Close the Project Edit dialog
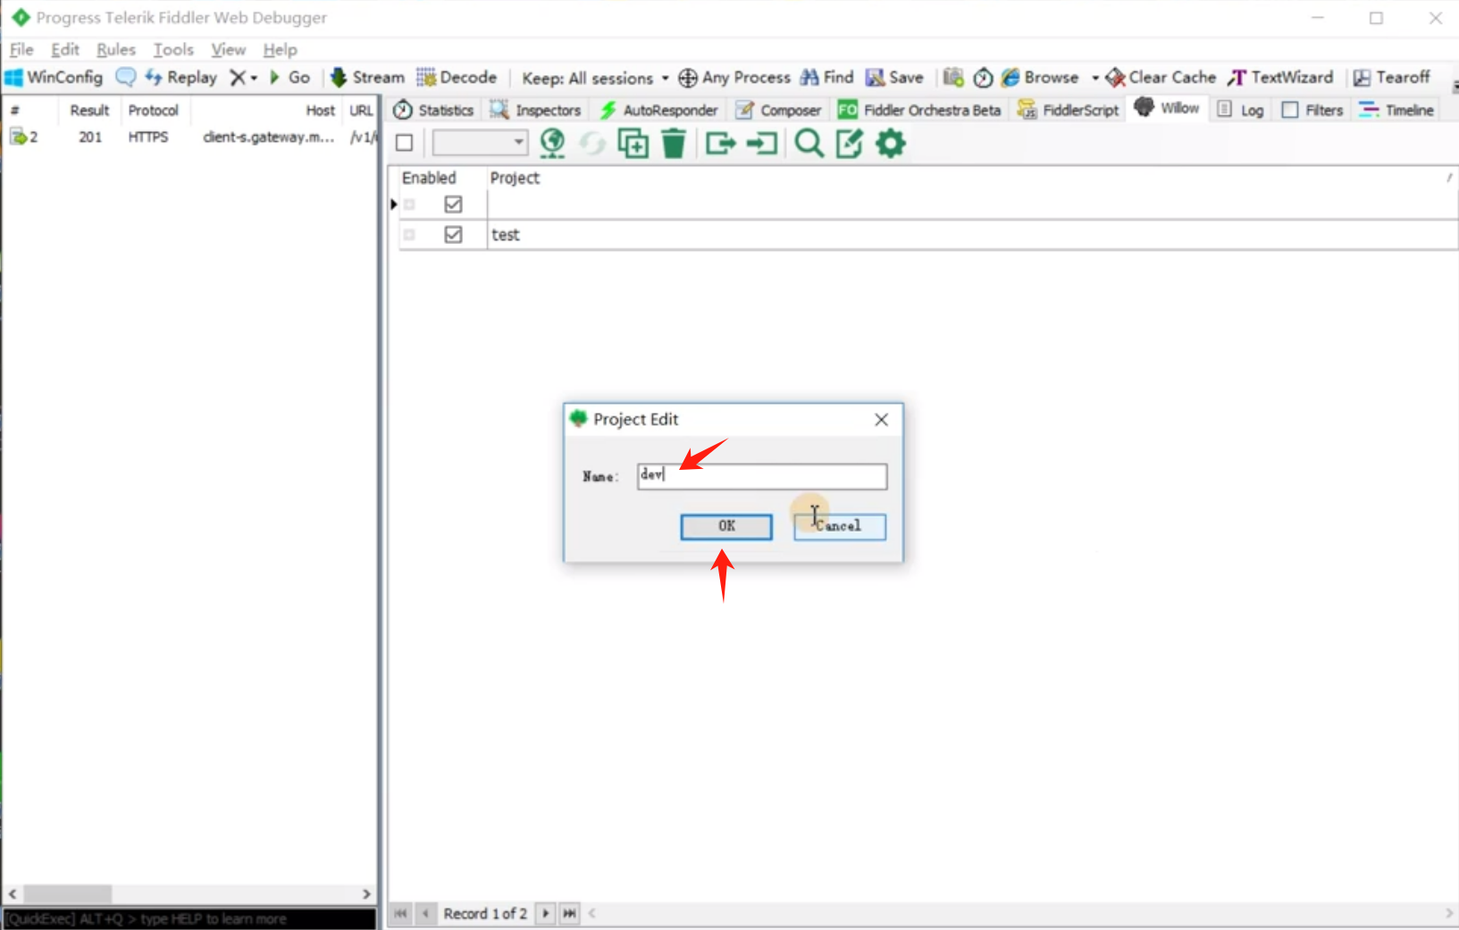The height and width of the screenshot is (930, 1459). 881,420
